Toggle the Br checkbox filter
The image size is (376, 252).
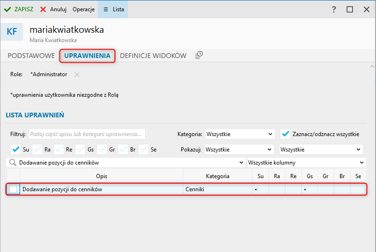click(x=123, y=150)
